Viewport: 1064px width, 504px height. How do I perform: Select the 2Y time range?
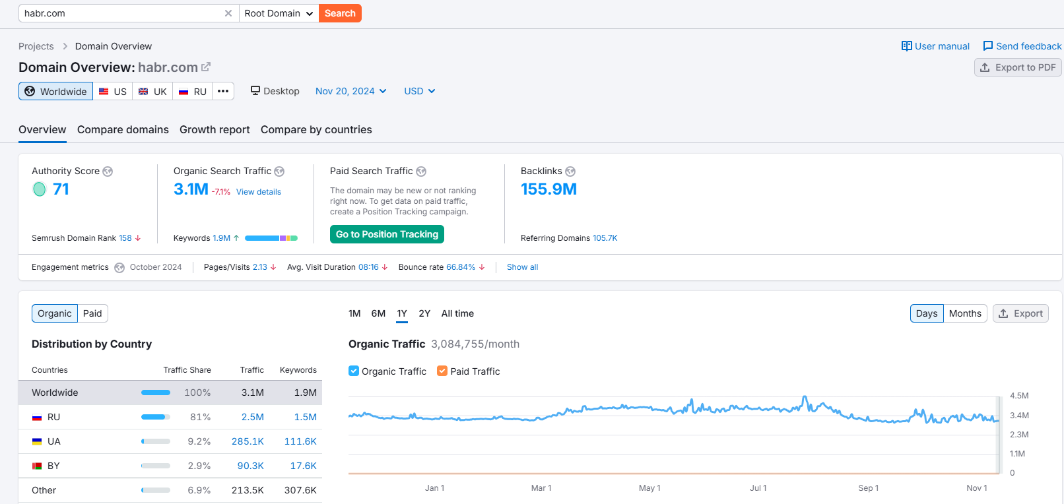click(x=424, y=313)
